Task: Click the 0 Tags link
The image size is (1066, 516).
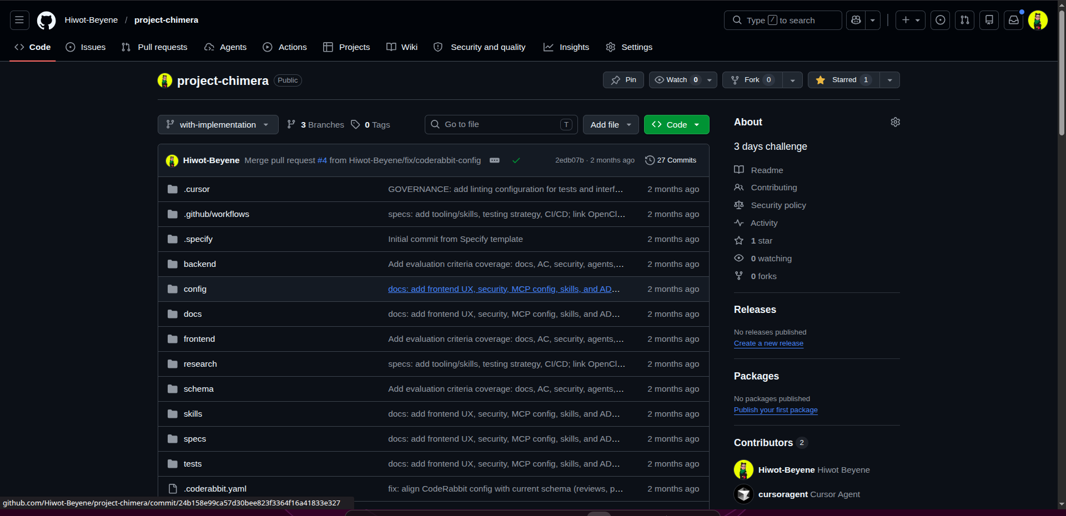Action: [370, 125]
